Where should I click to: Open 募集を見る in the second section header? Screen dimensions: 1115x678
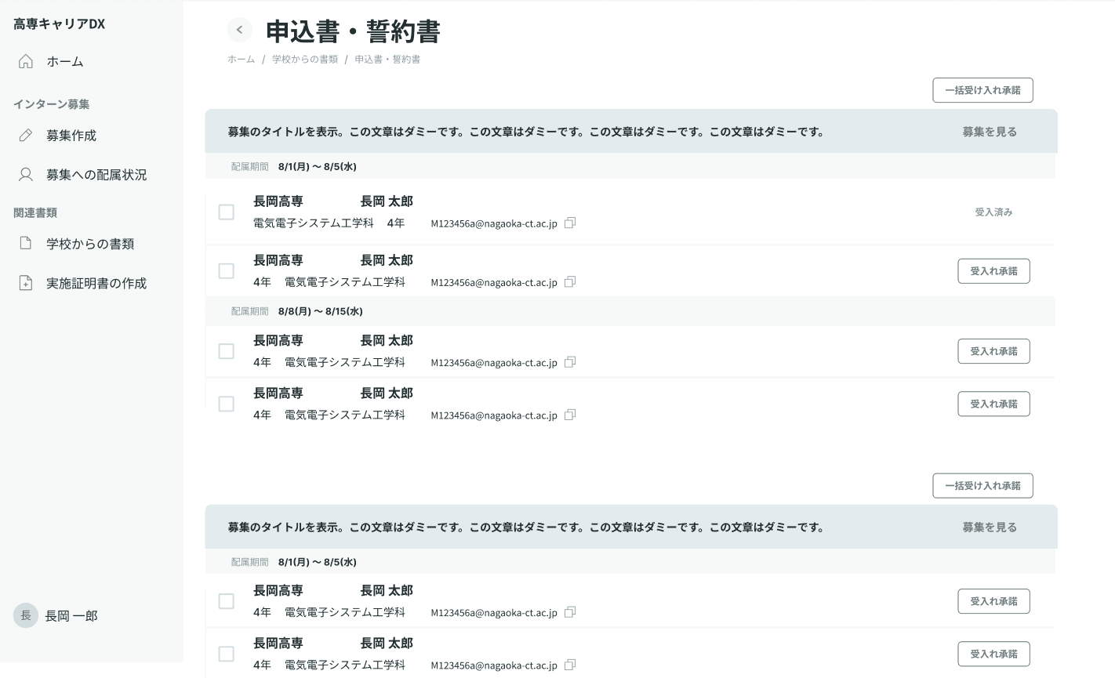click(x=990, y=527)
